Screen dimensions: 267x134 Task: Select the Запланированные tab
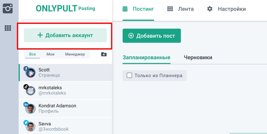pyautogui.click(x=146, y=58)
